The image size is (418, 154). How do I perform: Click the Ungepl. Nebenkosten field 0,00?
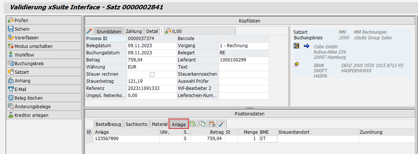click(x=152, y=96)
